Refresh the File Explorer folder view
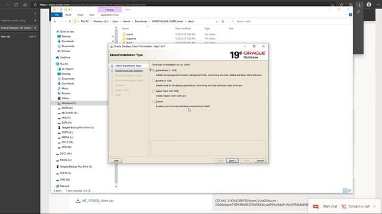This screenshot has width=382, height=214. pos(223,21)
